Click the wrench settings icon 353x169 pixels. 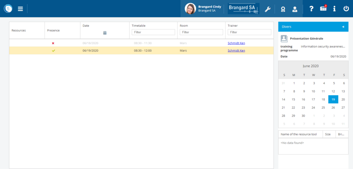click(268, 9)
